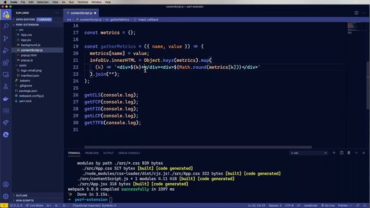The height and width of the screenshot is (208, 370).
Task: Split the editor to the right
Action: [356, 13]
